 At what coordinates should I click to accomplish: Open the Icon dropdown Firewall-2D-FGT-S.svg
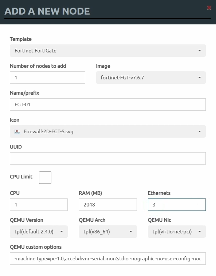(x=108, y=131)
